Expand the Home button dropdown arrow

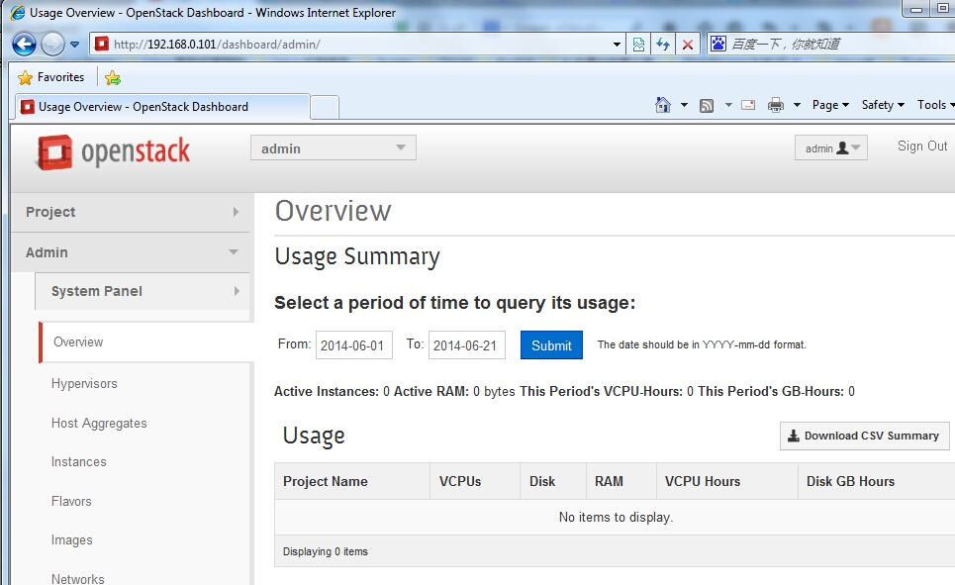point(684,105)
